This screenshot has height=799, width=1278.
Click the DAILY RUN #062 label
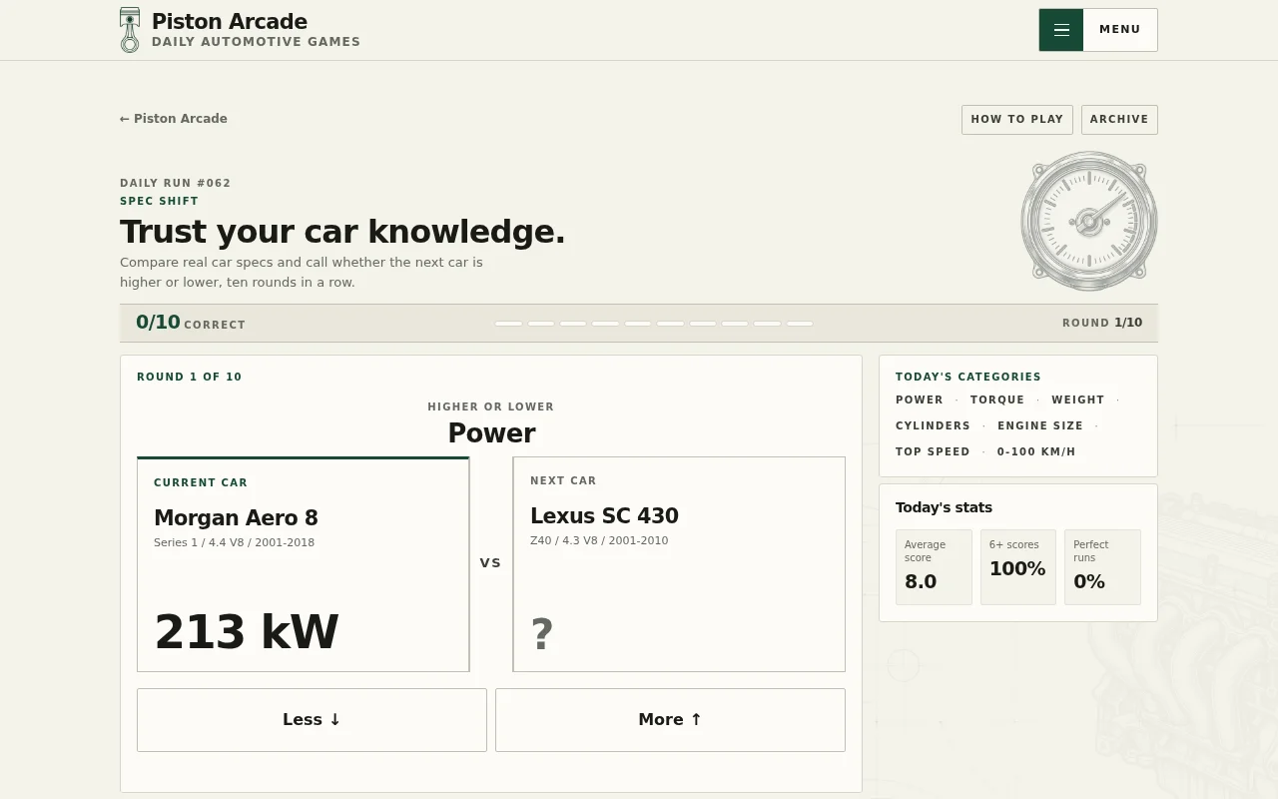pyautogui.click(x=176, y=183)
